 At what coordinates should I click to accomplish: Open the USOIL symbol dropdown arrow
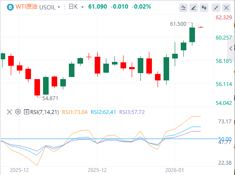(59, 7)
